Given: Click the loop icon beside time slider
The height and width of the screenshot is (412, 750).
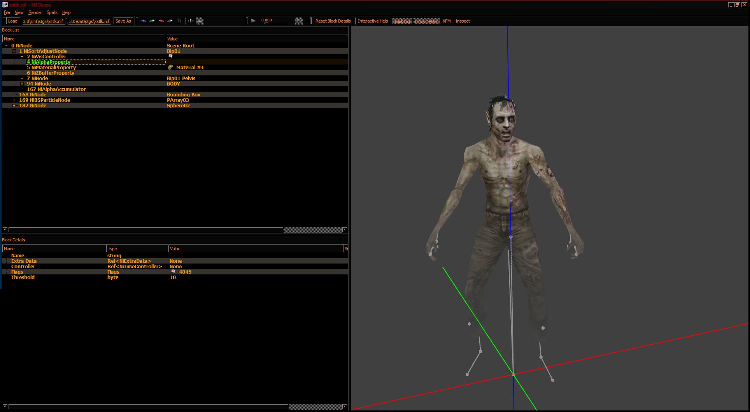Looking at the screenshot, I should (299, 21).
